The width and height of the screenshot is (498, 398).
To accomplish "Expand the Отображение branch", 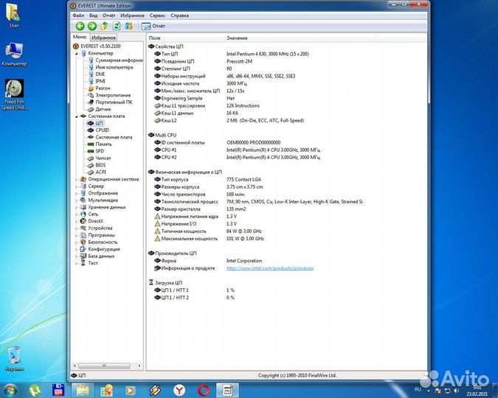I will tap(76, 193).
